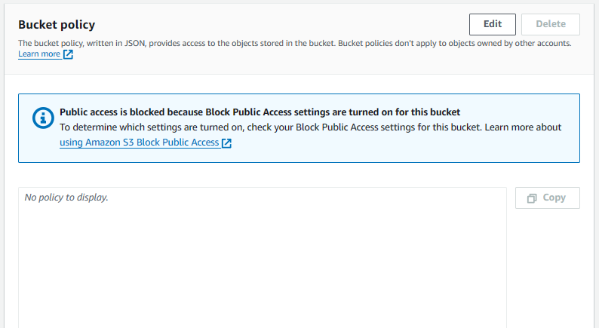Click the Copy label next to the copy icon
This screenshot has width=599, height=328.
click(x=554, y=198)
